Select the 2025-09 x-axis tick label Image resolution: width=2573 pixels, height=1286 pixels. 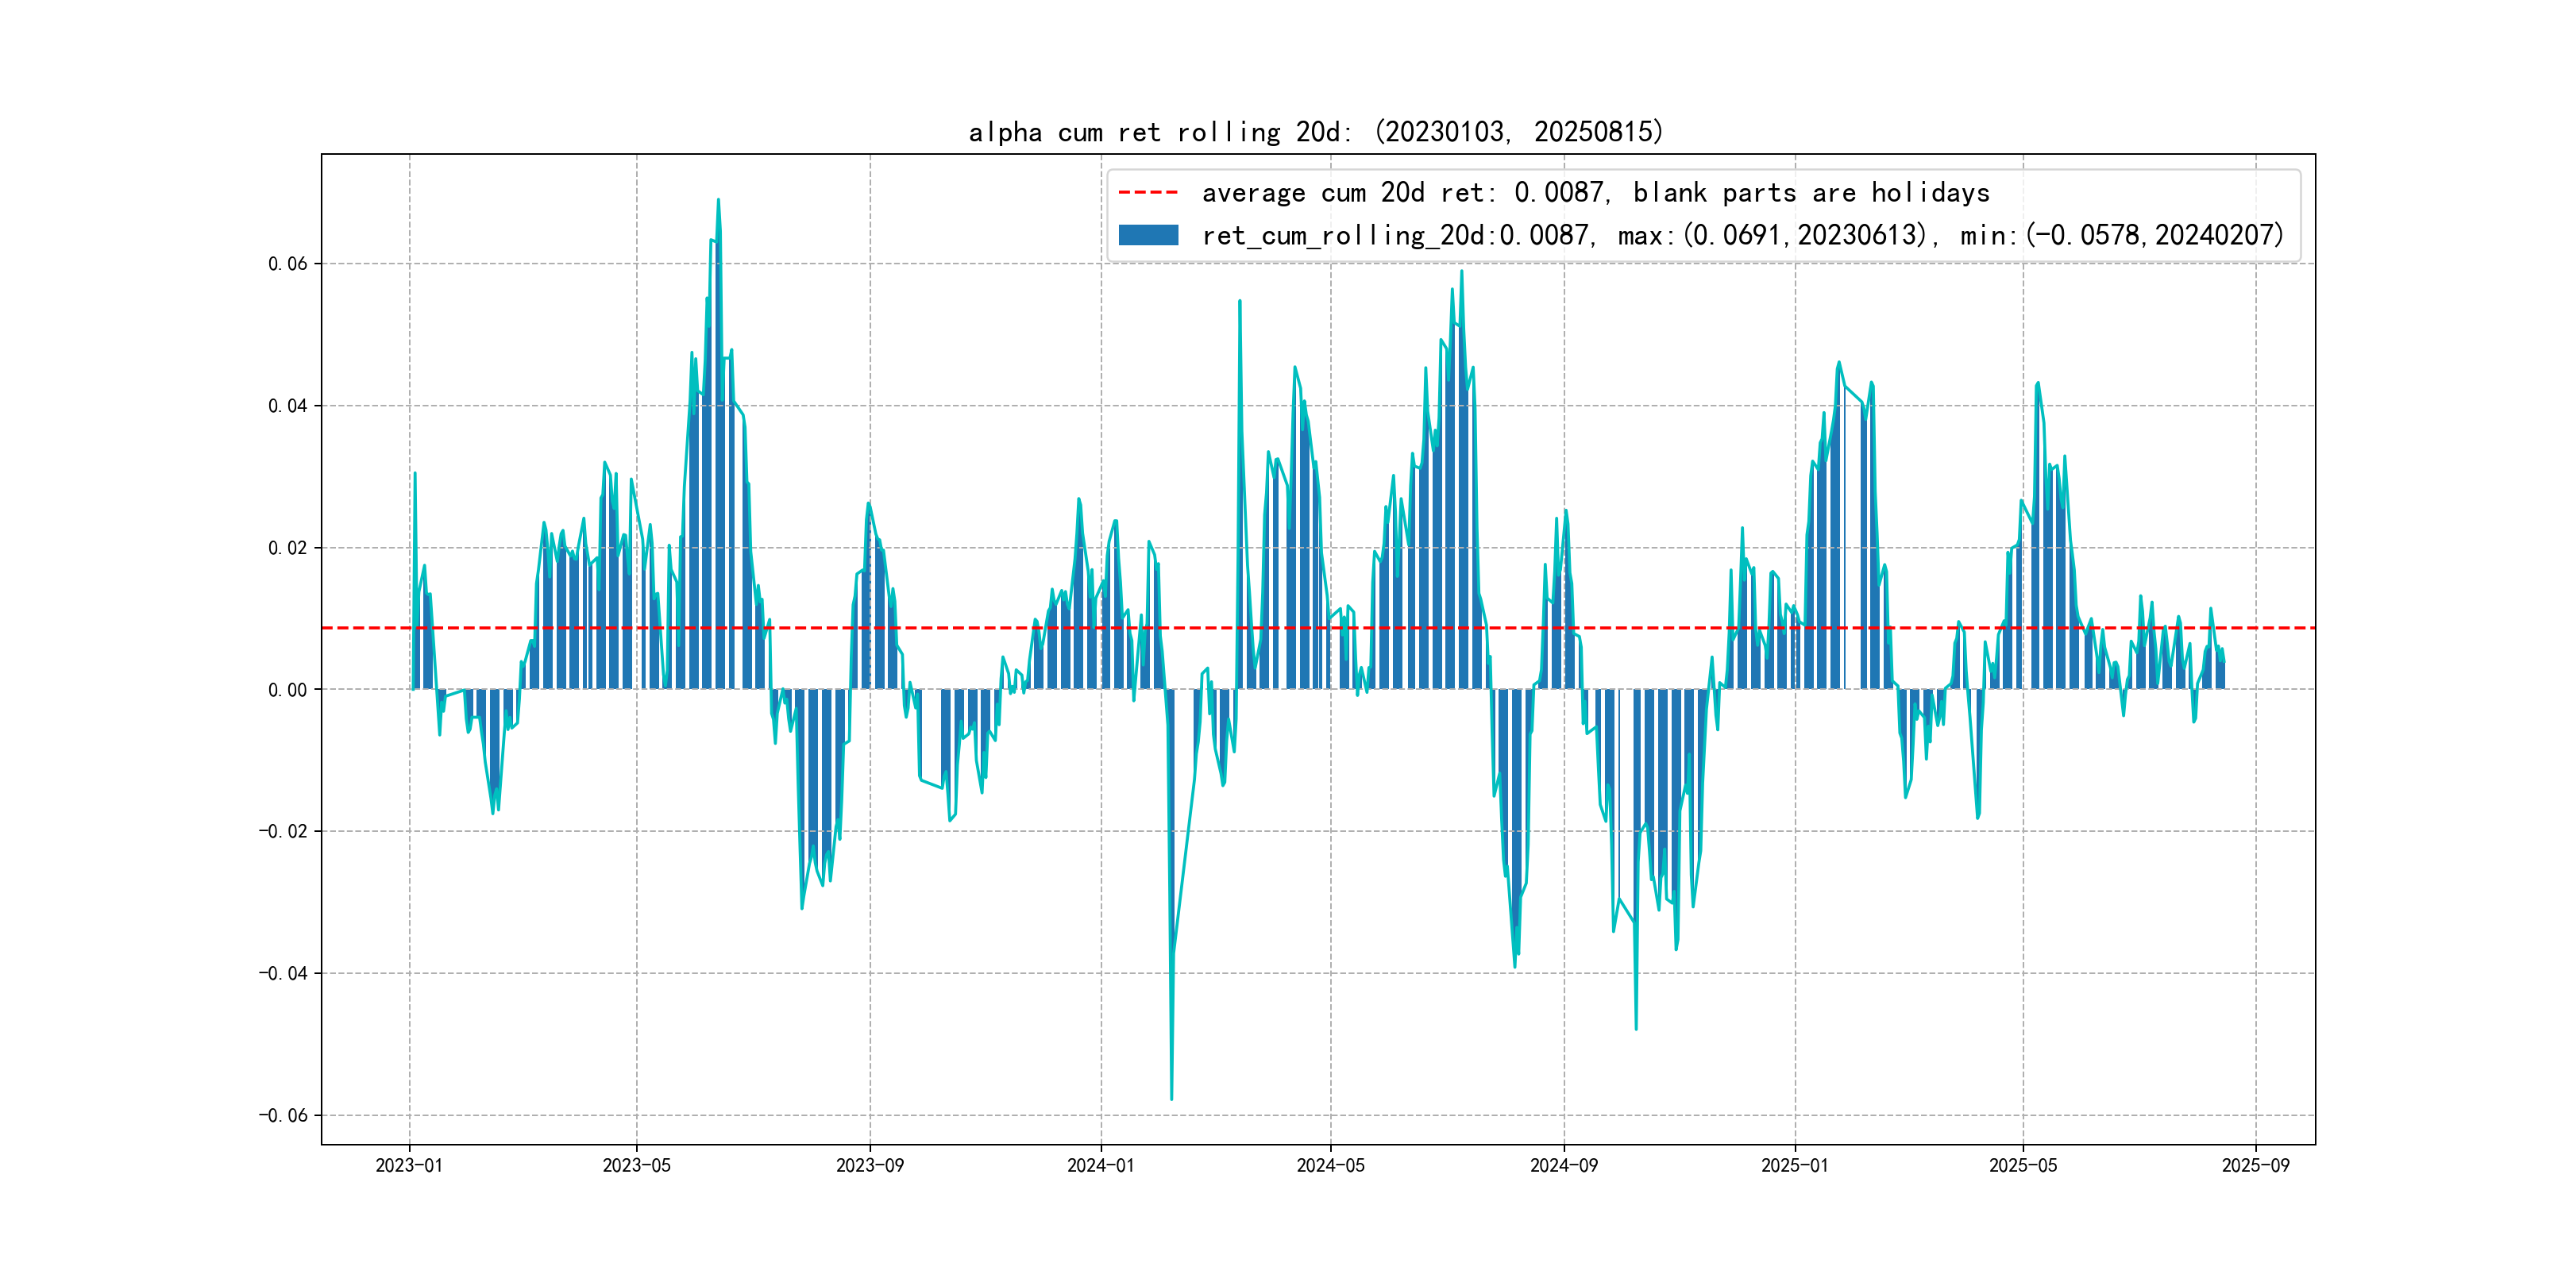tap(2255, 1165)
